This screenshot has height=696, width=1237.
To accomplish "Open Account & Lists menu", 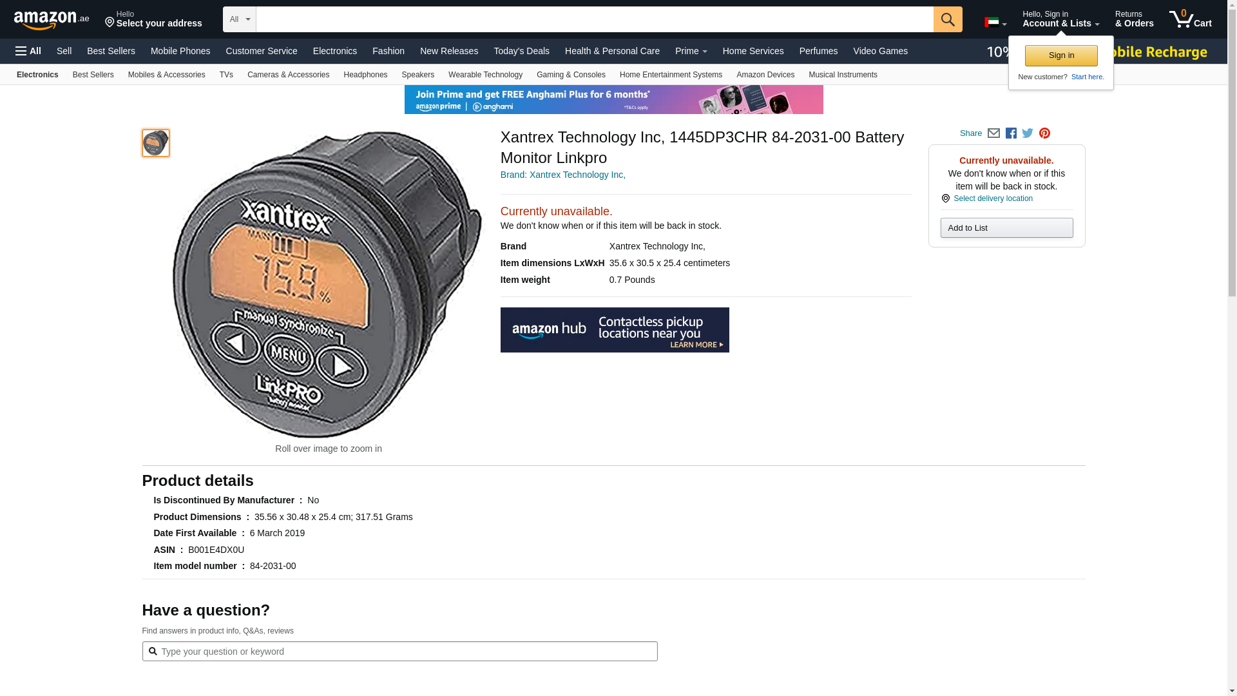I will point(1060,19).
